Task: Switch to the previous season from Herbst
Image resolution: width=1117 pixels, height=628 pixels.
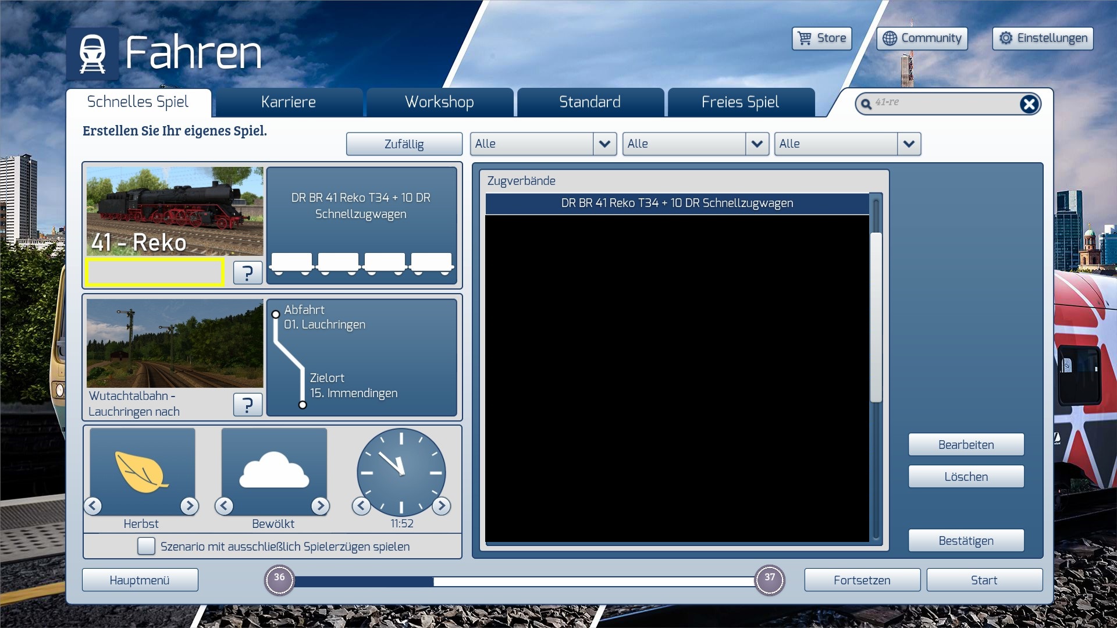Action: [93, 506]
